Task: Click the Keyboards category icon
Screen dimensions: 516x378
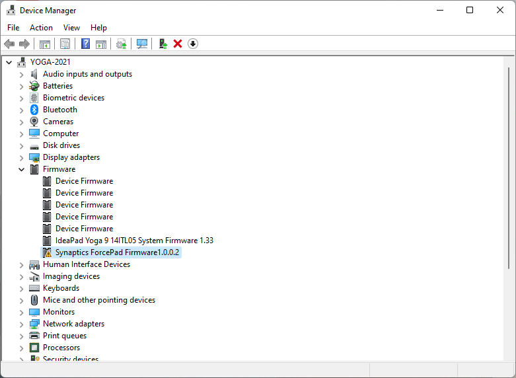Action: [x=34, y=288]
